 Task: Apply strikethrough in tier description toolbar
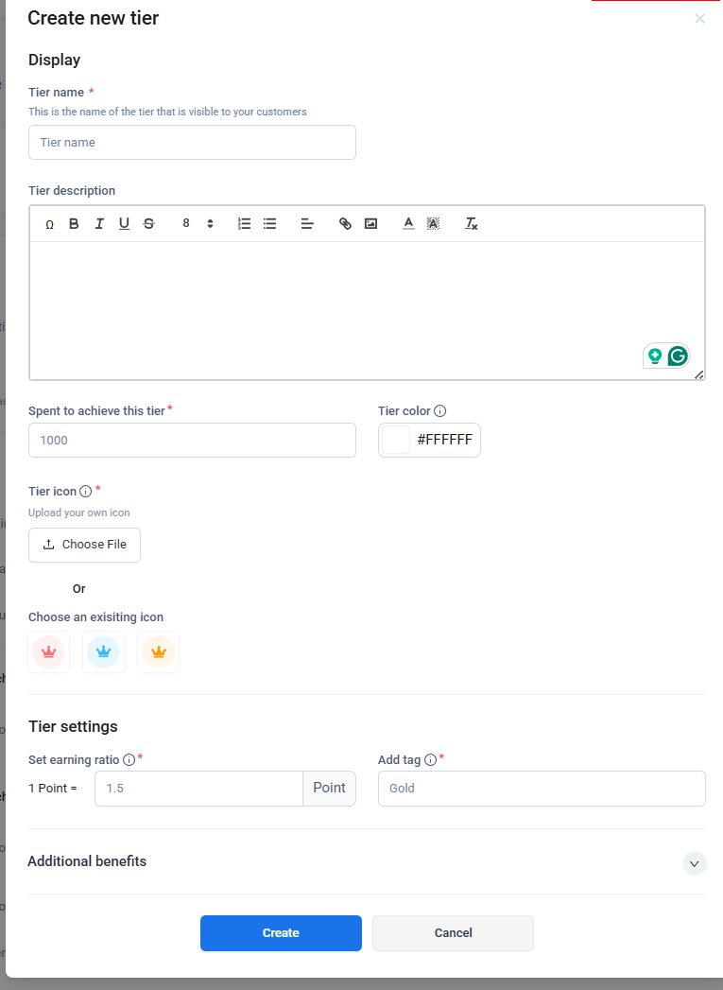[148, 224]
